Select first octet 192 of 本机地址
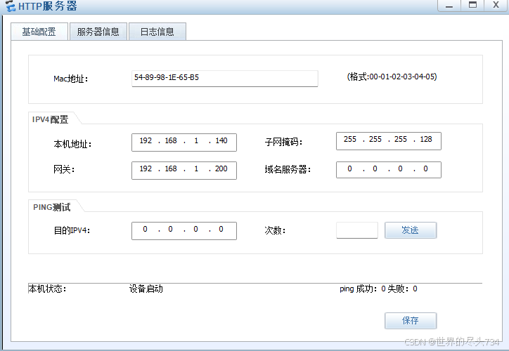The width and height of the screenshot is (509, 351). 146,140
